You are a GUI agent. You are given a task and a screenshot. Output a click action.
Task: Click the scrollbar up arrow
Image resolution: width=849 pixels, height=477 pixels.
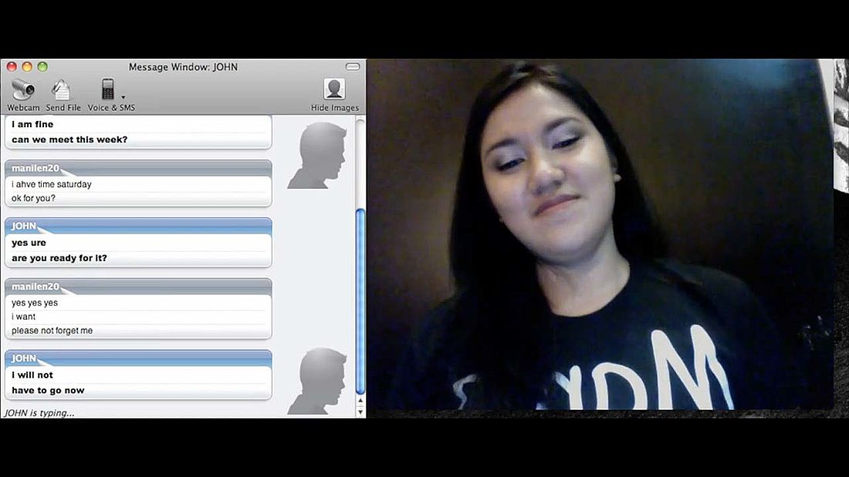point(360,401)
